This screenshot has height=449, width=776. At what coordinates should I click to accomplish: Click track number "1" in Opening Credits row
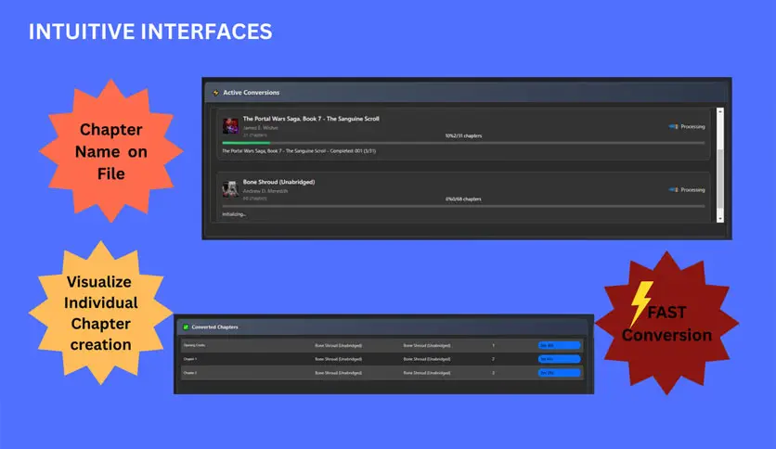coord(493,346)
